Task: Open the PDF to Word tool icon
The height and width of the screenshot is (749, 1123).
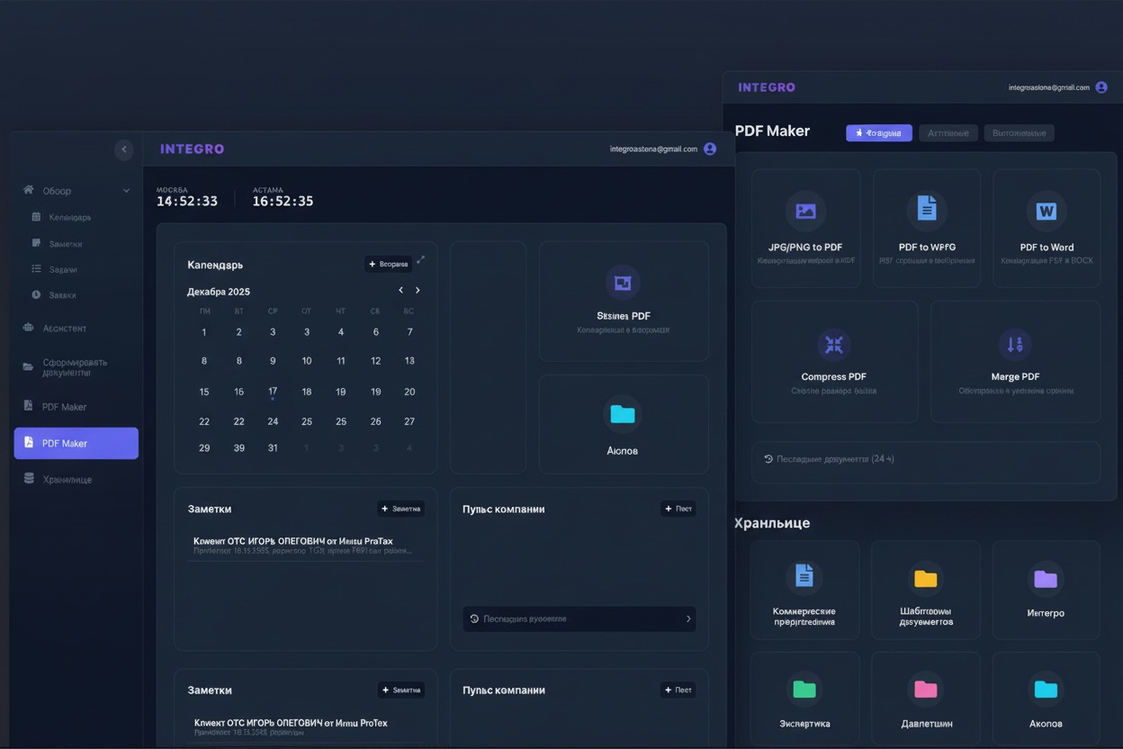Action: tap(1046, 212)
